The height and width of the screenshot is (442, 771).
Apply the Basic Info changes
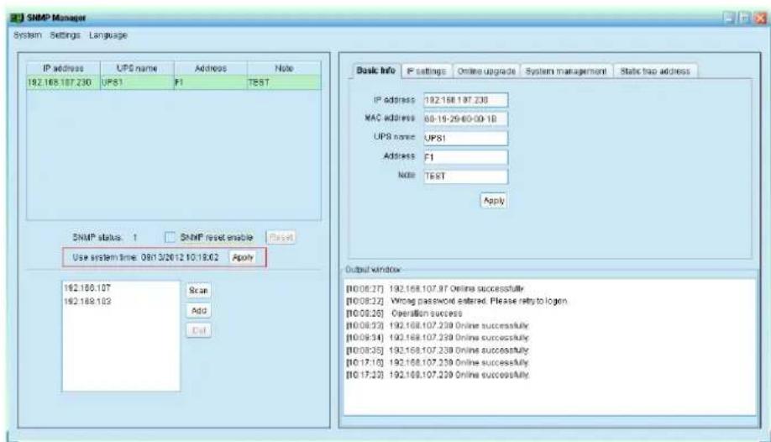pos(494,200)
